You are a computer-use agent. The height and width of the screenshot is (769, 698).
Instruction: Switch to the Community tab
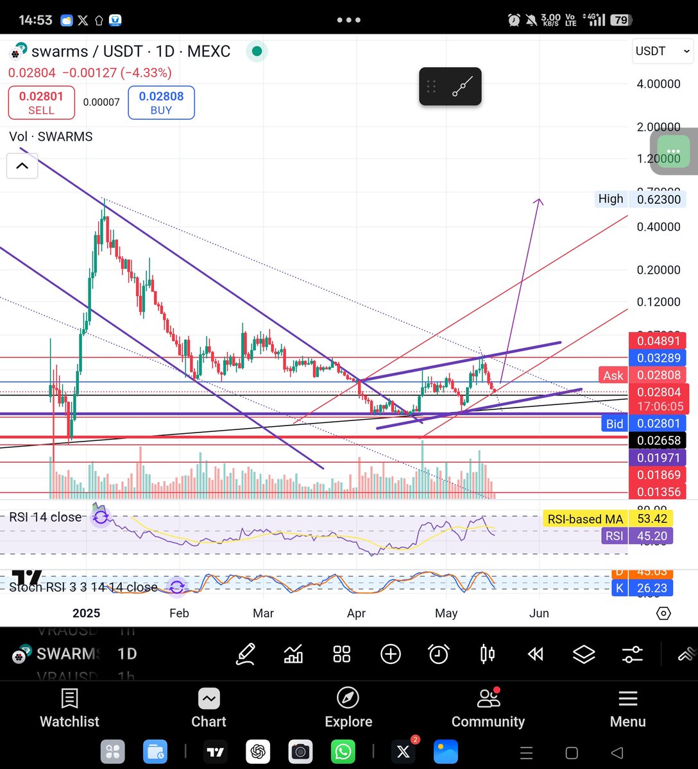click(x=488, y=709)
